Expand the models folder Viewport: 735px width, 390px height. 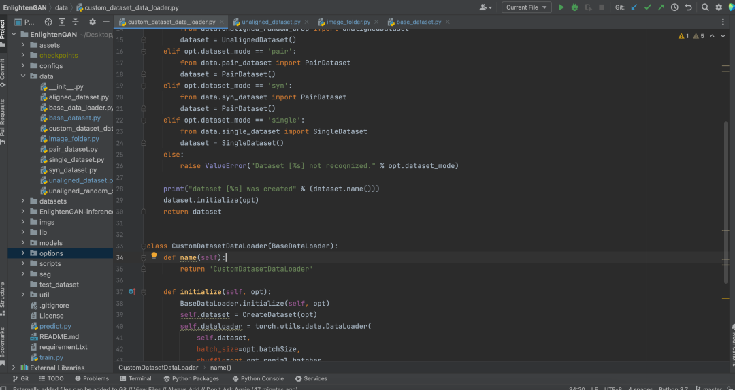(x=23, y=243)
